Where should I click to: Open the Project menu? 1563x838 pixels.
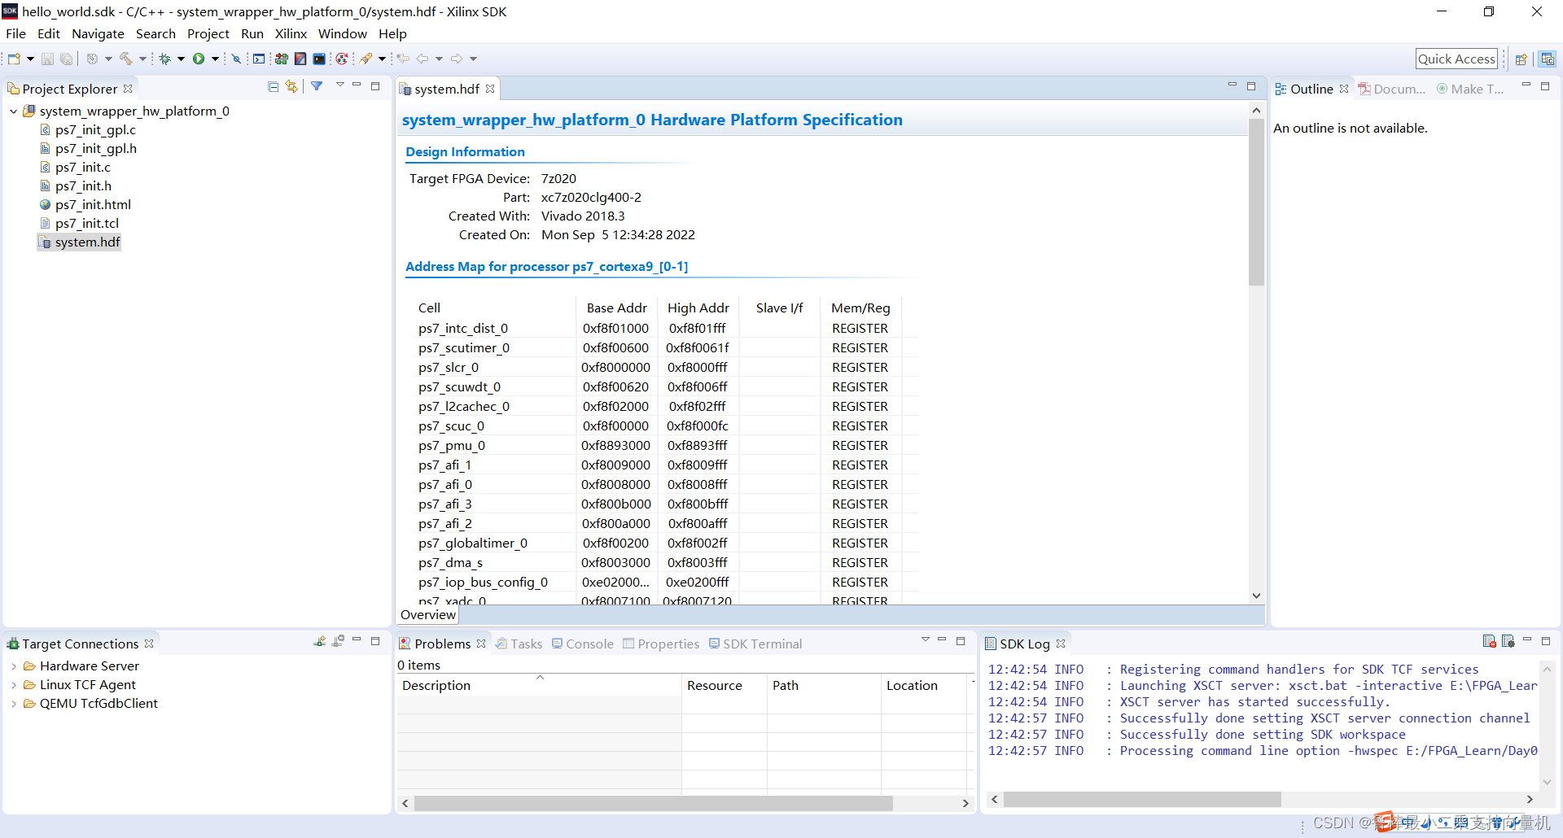click(208, 34)
